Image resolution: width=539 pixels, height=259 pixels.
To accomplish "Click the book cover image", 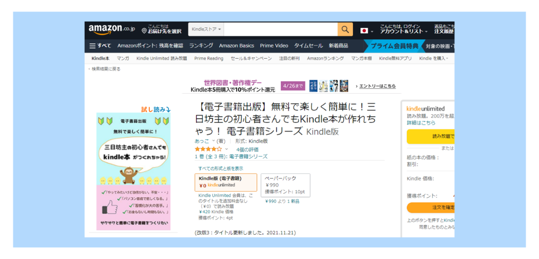I will coord(134,171).
